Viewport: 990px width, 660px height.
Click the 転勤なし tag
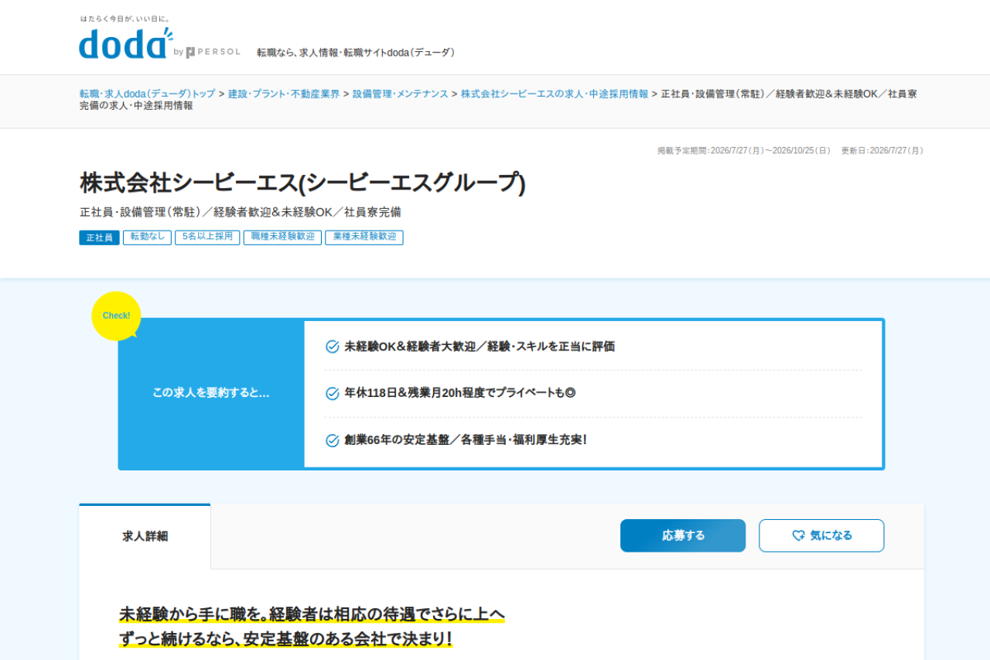point(147,238)
